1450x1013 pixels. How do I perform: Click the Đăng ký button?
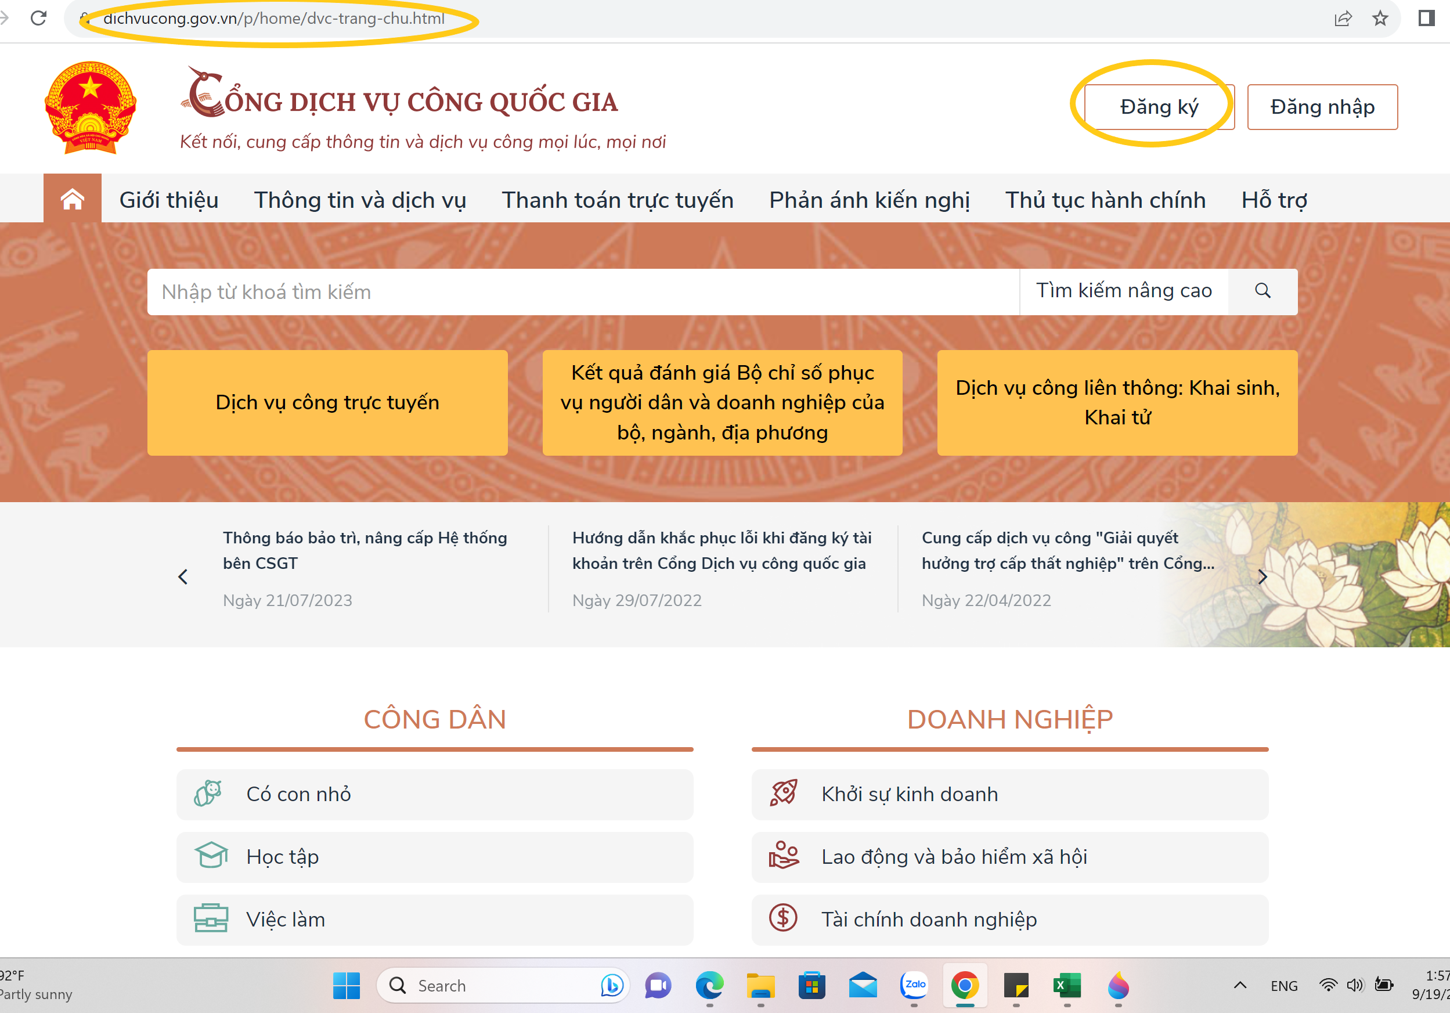point(1159,107)
